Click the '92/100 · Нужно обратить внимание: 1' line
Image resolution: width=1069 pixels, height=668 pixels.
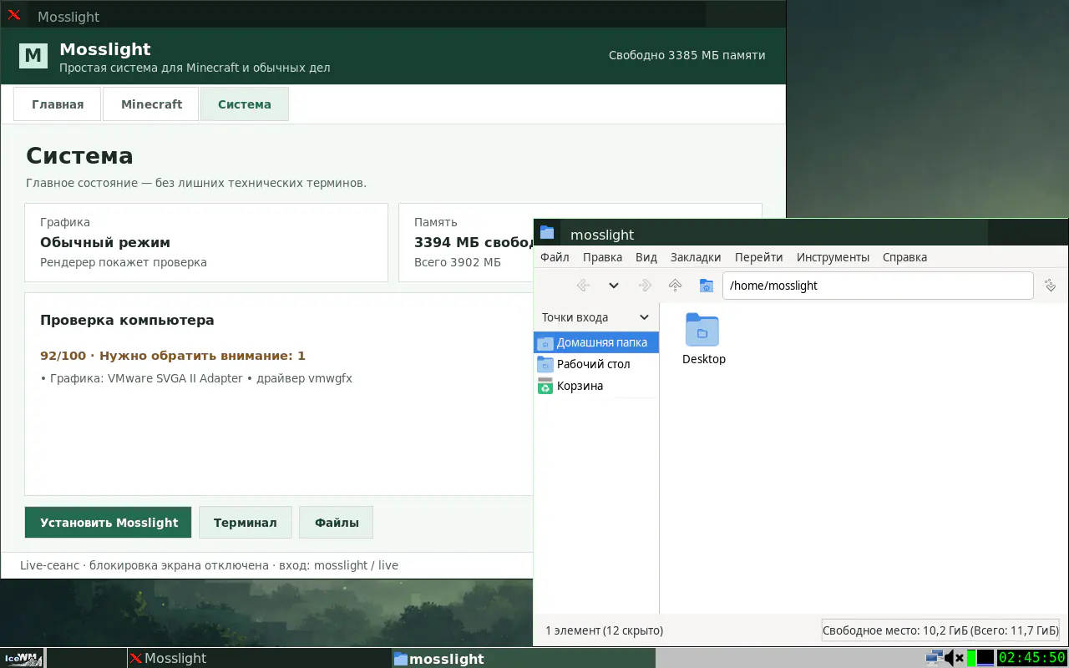tap(173, 356)
